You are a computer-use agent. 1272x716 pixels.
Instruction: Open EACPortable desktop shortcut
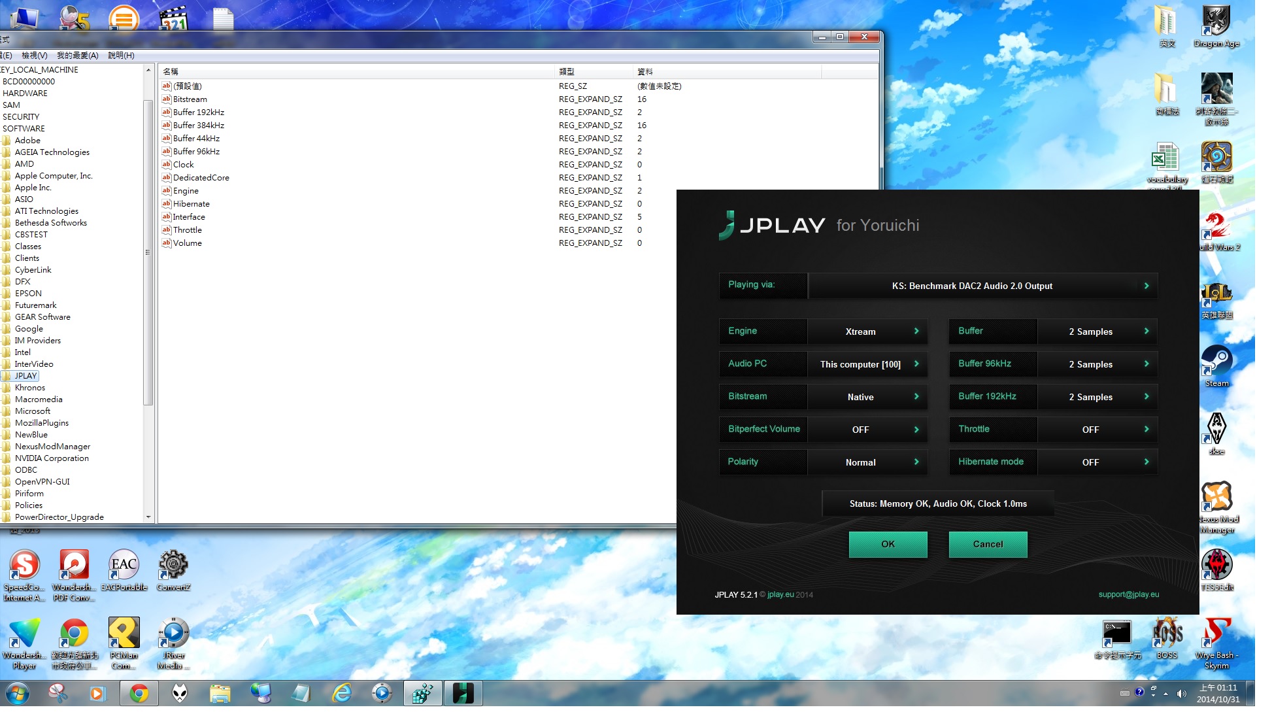(124, 570)
